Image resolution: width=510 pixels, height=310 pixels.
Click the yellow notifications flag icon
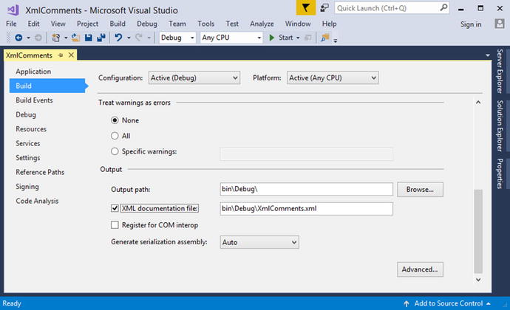[x=306, y=7]
